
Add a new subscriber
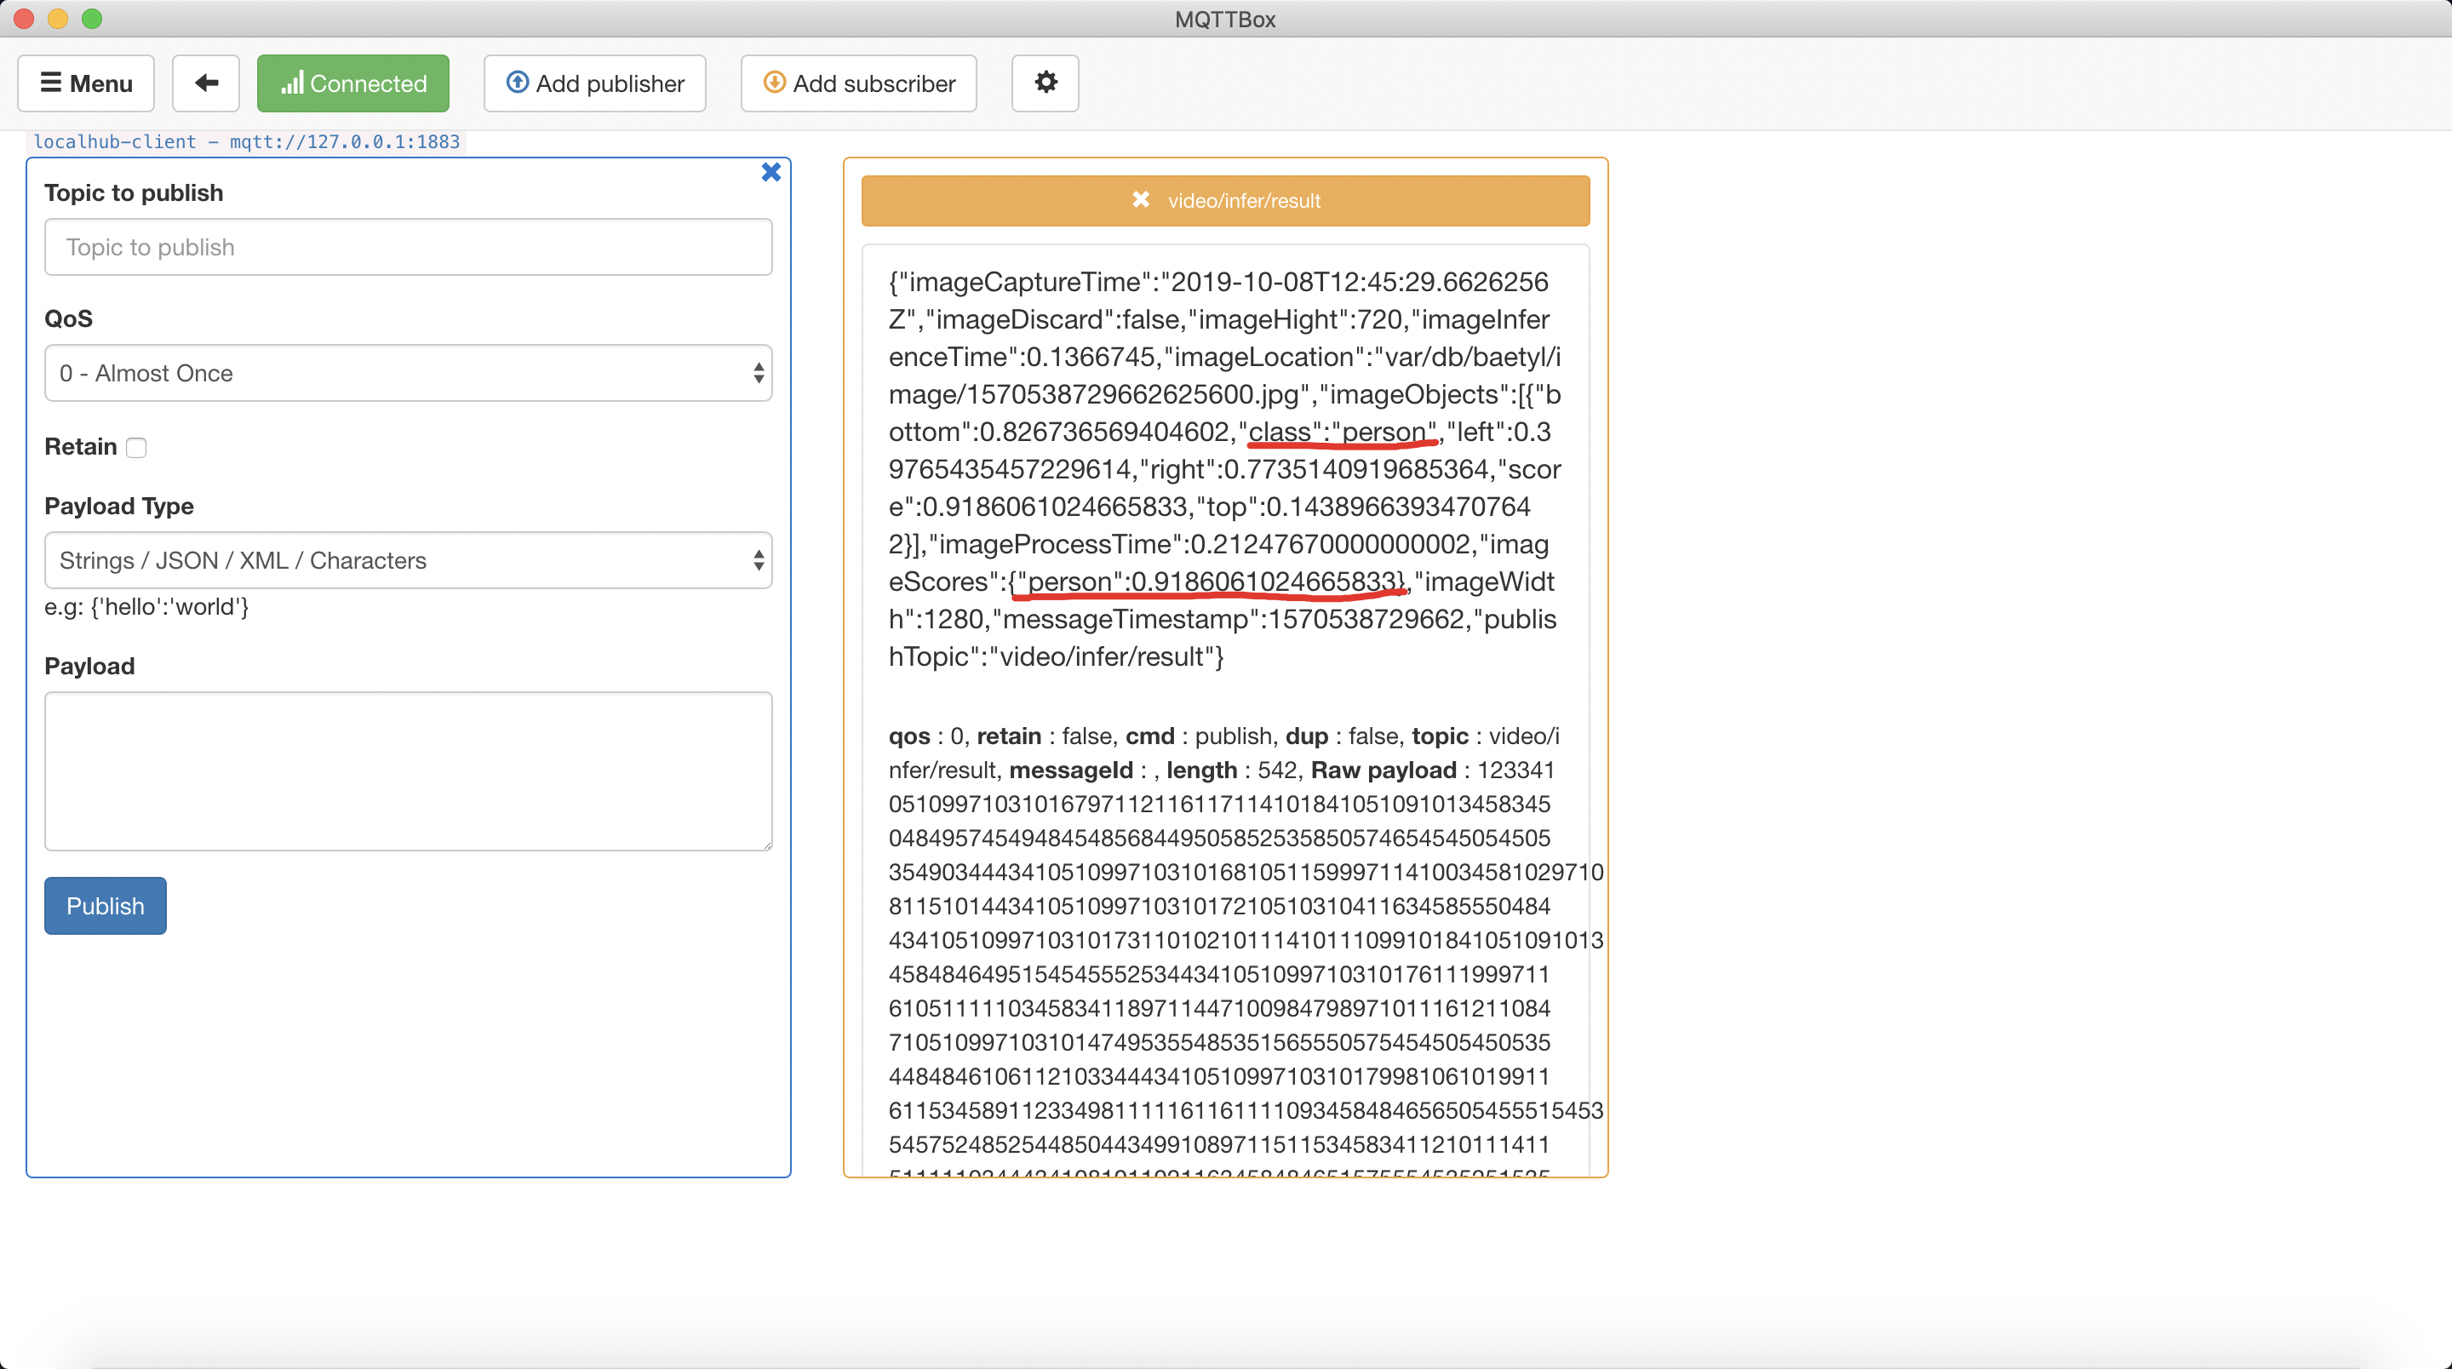(x=858, y=83)
